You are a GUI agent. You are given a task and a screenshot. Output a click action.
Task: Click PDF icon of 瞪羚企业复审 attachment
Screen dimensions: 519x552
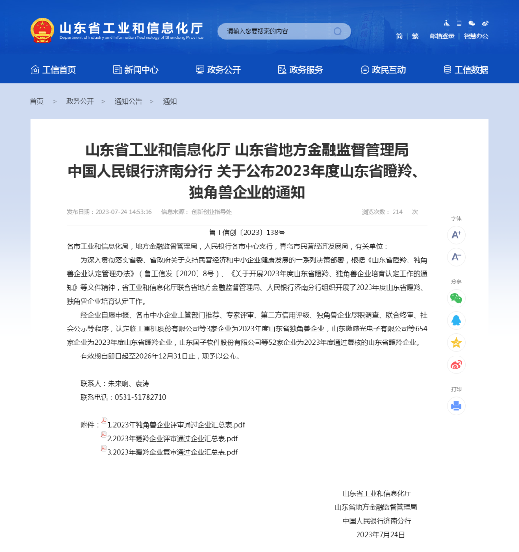coord(104,448)
